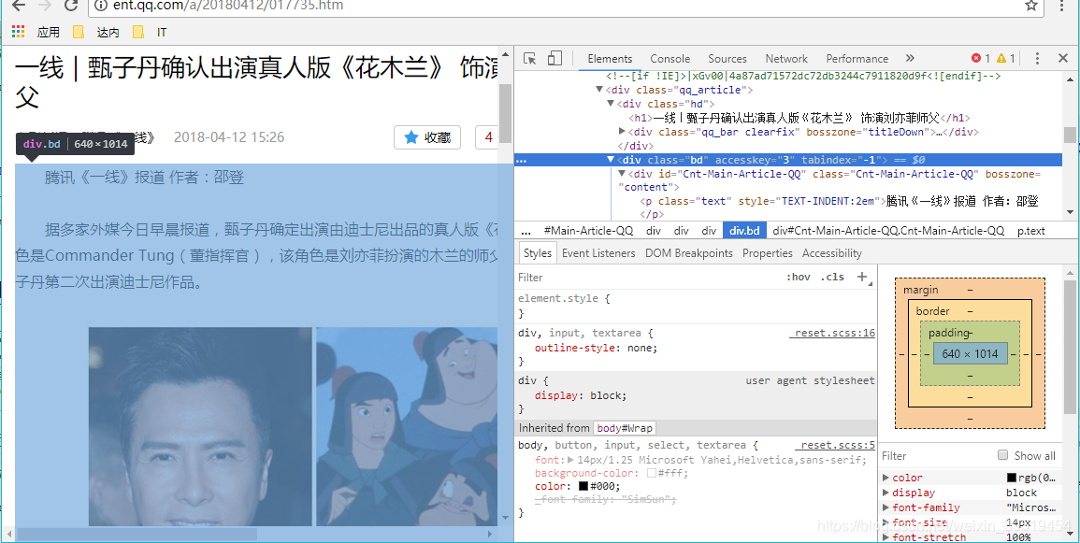Click the display: block declaration

[581, 395]
